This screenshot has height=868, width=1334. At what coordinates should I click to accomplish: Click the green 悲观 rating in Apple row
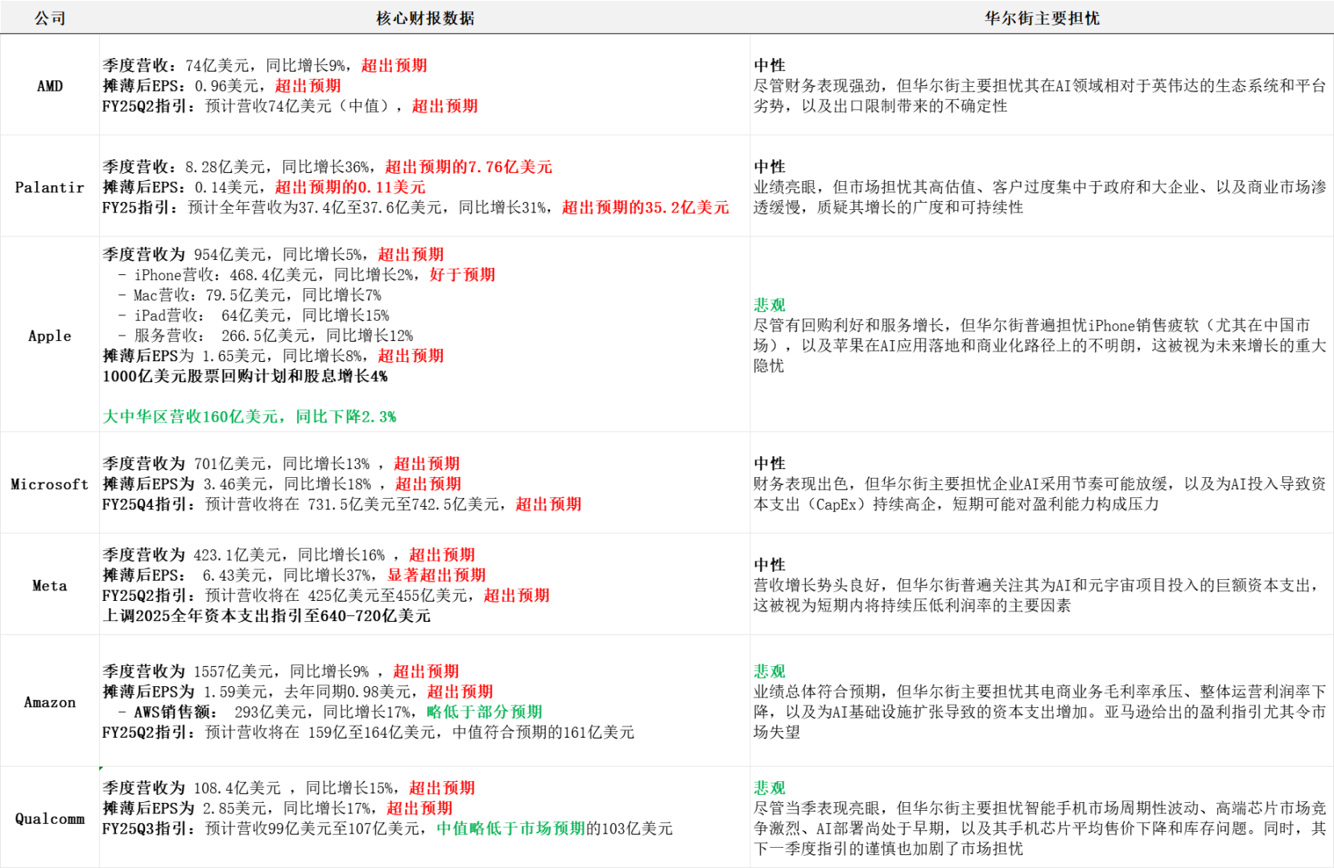click(x=770, y=305)
